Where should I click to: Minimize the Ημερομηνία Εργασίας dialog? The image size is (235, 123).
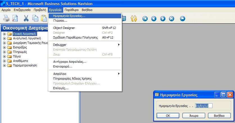pyautogui.click(x=217, y=95)
